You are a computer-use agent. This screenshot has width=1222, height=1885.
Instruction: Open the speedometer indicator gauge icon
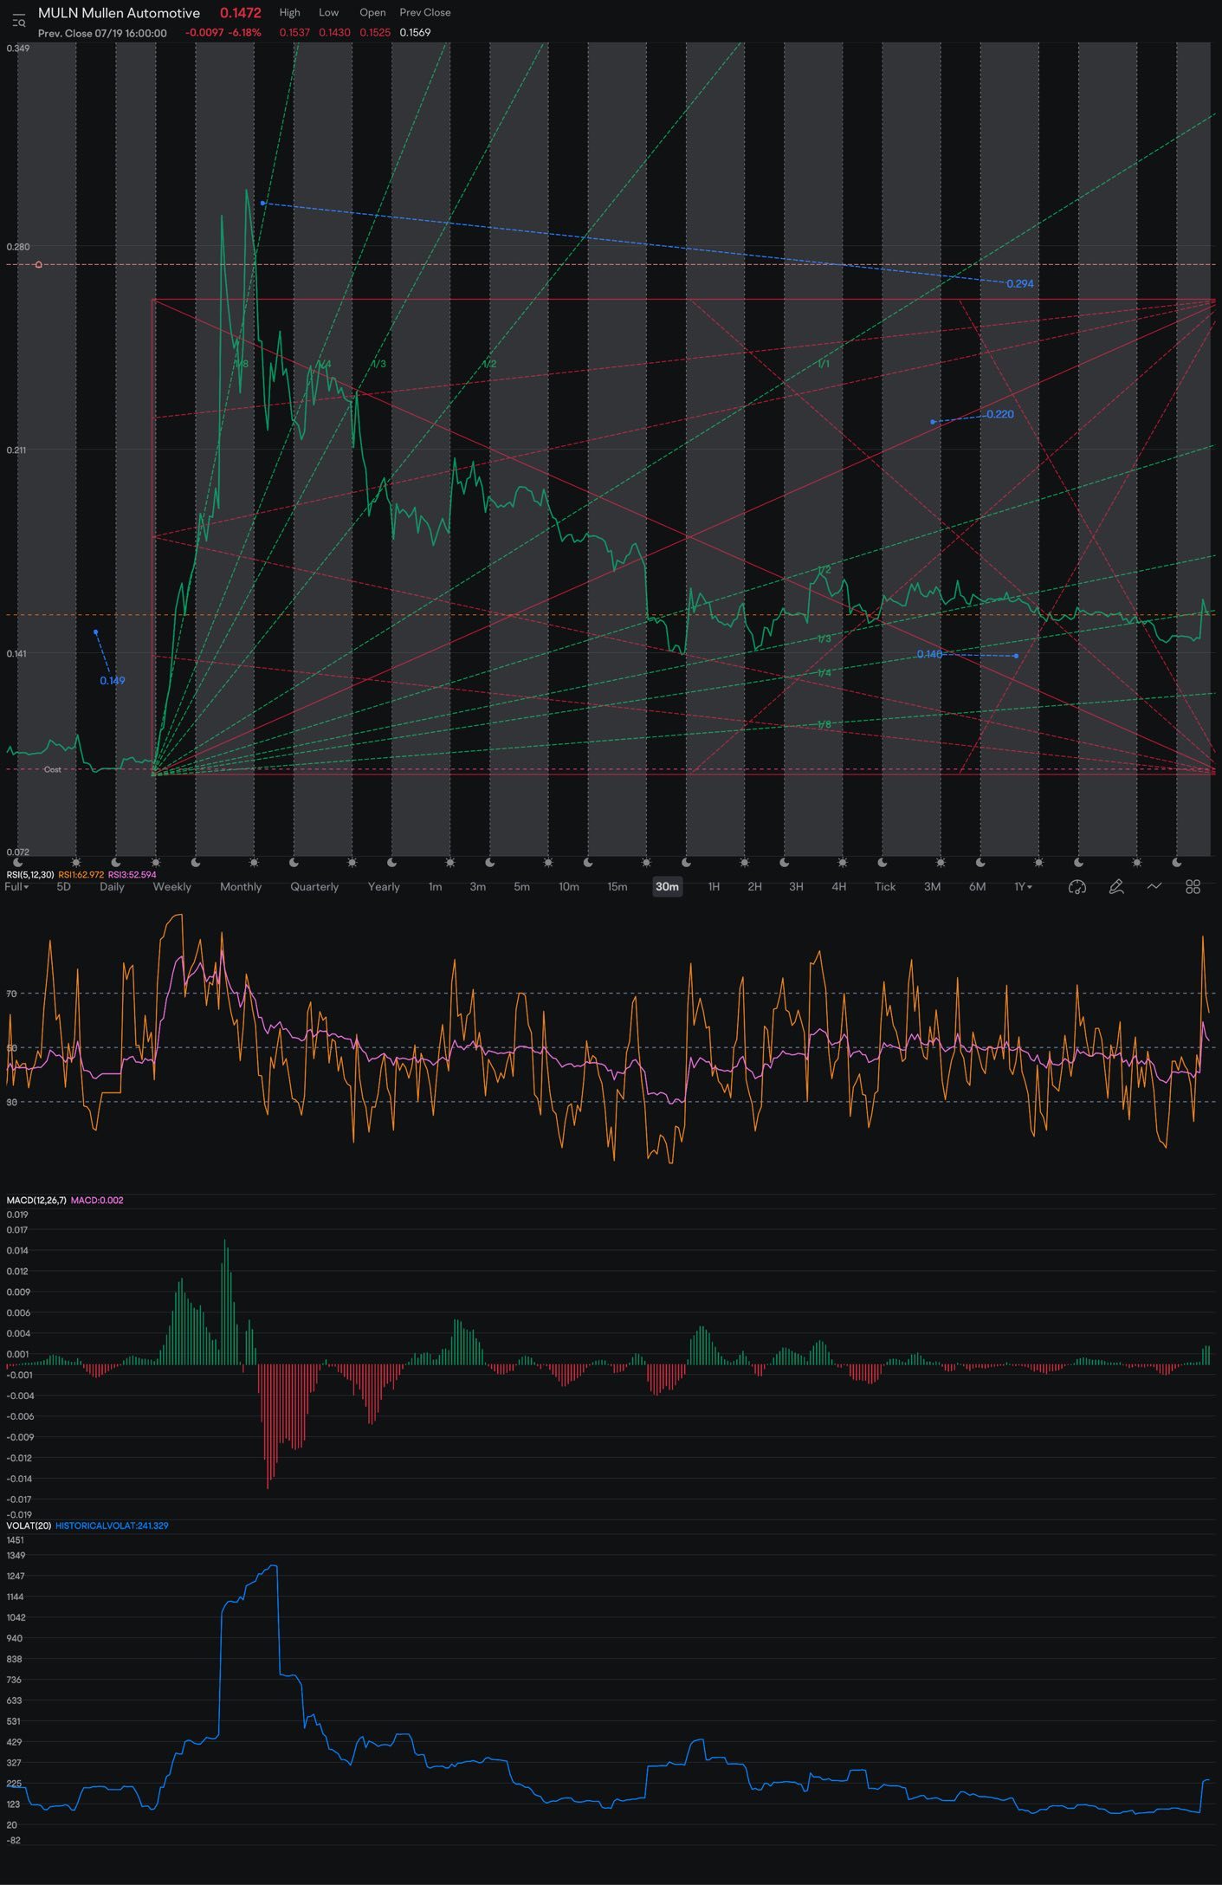(x=1077, y=887)
